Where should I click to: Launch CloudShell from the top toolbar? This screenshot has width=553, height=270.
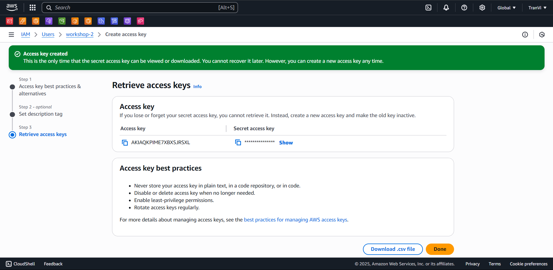coord(428,7)
